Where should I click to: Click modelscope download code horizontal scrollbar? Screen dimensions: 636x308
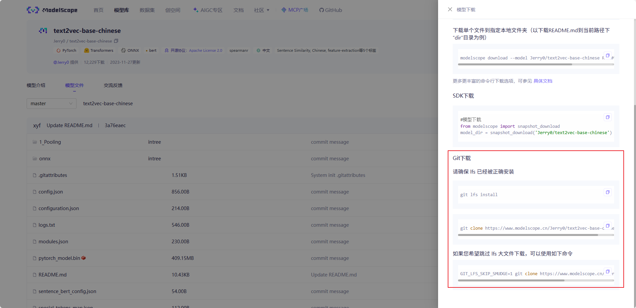(515, 64)
